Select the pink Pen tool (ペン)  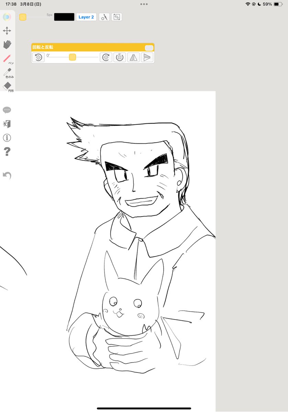(x=8, y=59)
